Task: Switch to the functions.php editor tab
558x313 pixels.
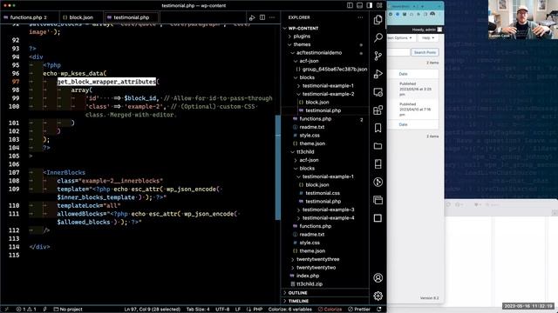Action: tap(29, 17)
